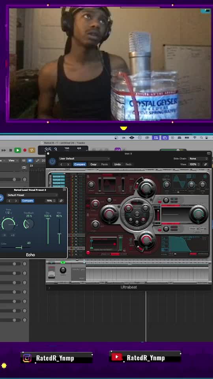Click the Spotlight search icon in menu bar

tap(202, 137)
